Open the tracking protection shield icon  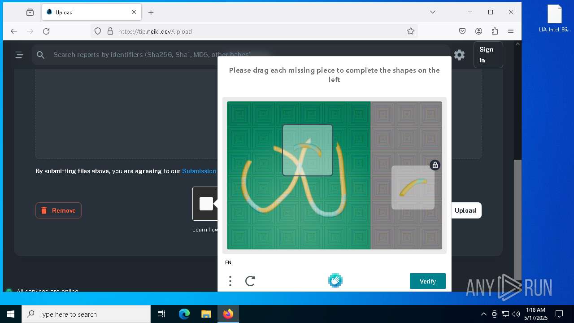coord(98,31)
